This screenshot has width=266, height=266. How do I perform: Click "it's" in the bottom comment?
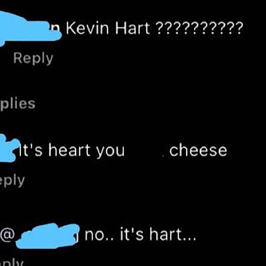[x=132, y=234]
